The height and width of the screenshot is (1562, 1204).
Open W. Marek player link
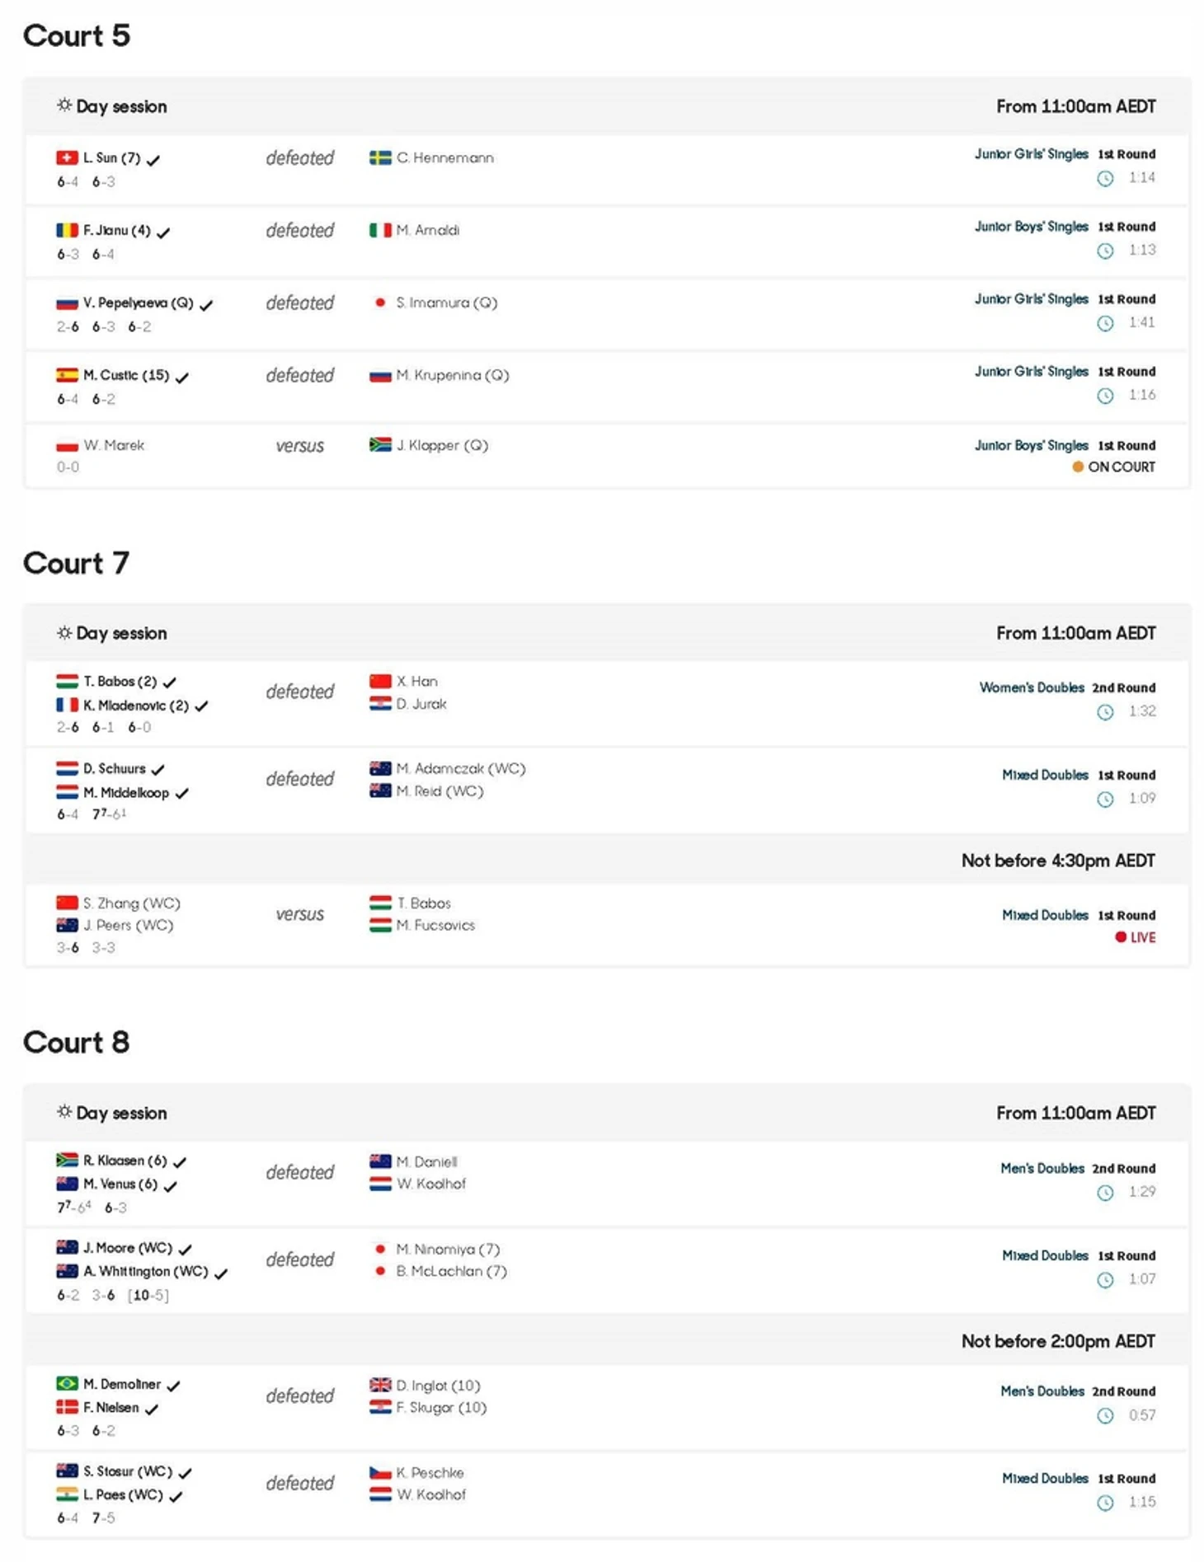114,445
